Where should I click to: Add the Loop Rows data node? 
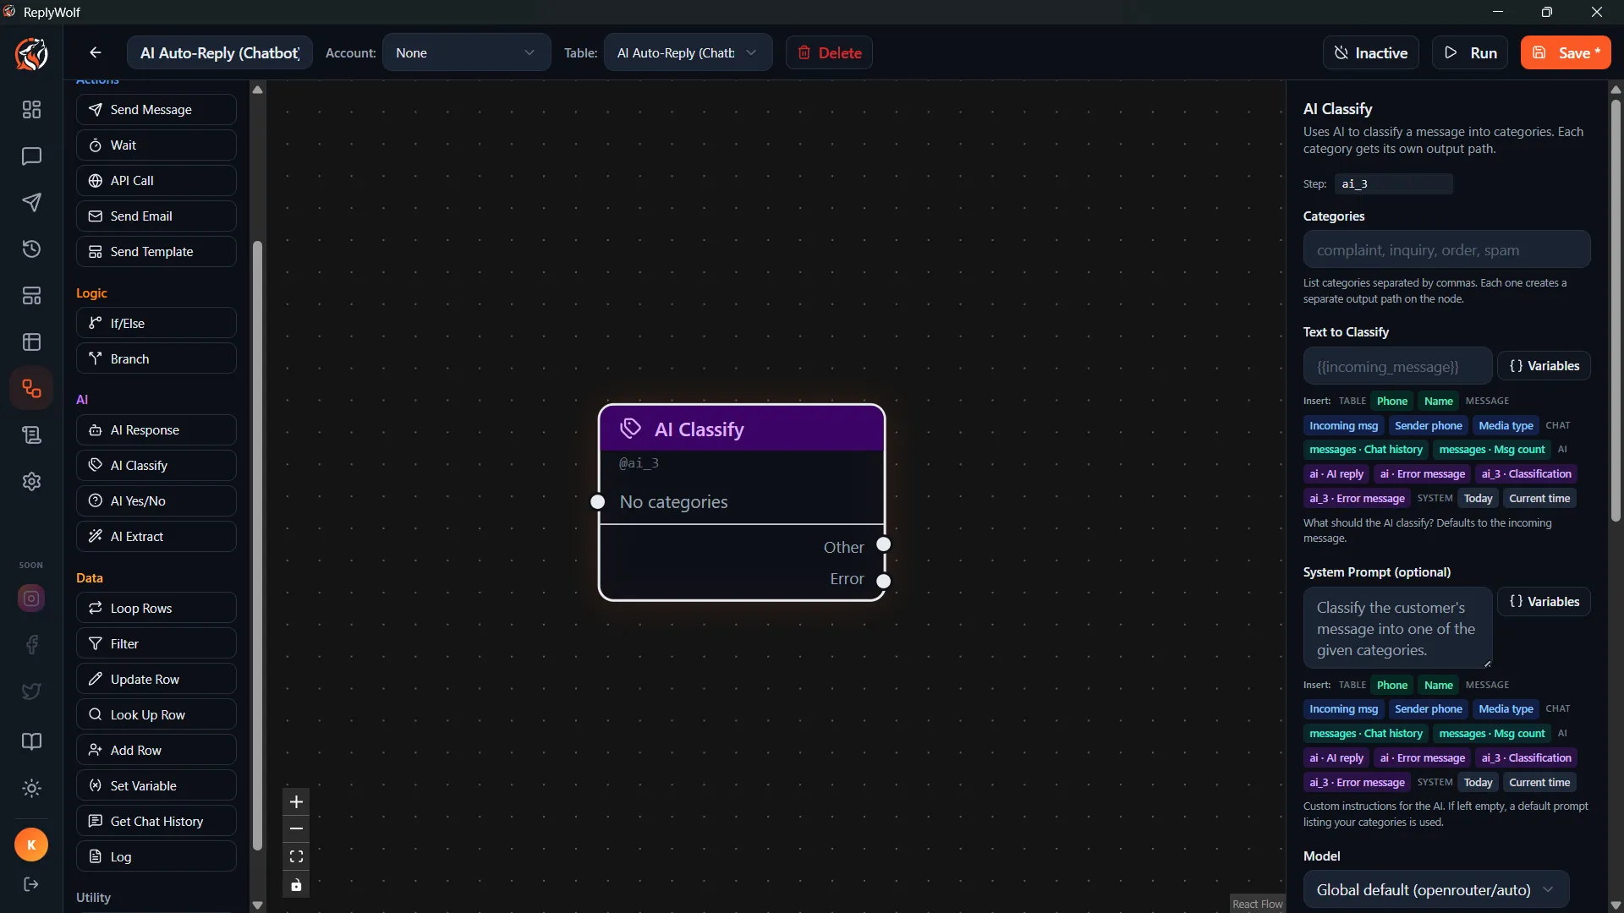tap(156, 609)
